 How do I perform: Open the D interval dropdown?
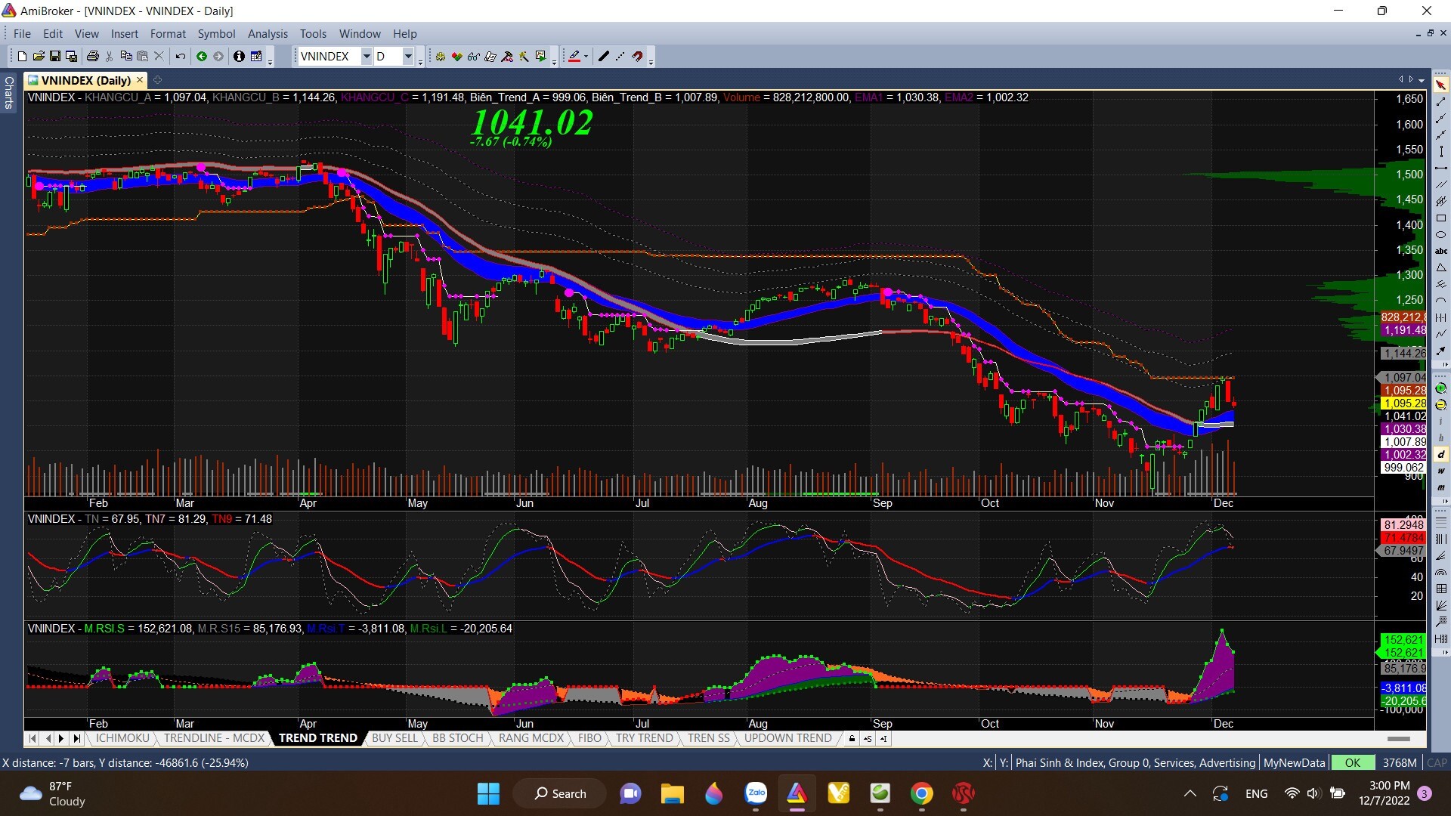(408, 57)
